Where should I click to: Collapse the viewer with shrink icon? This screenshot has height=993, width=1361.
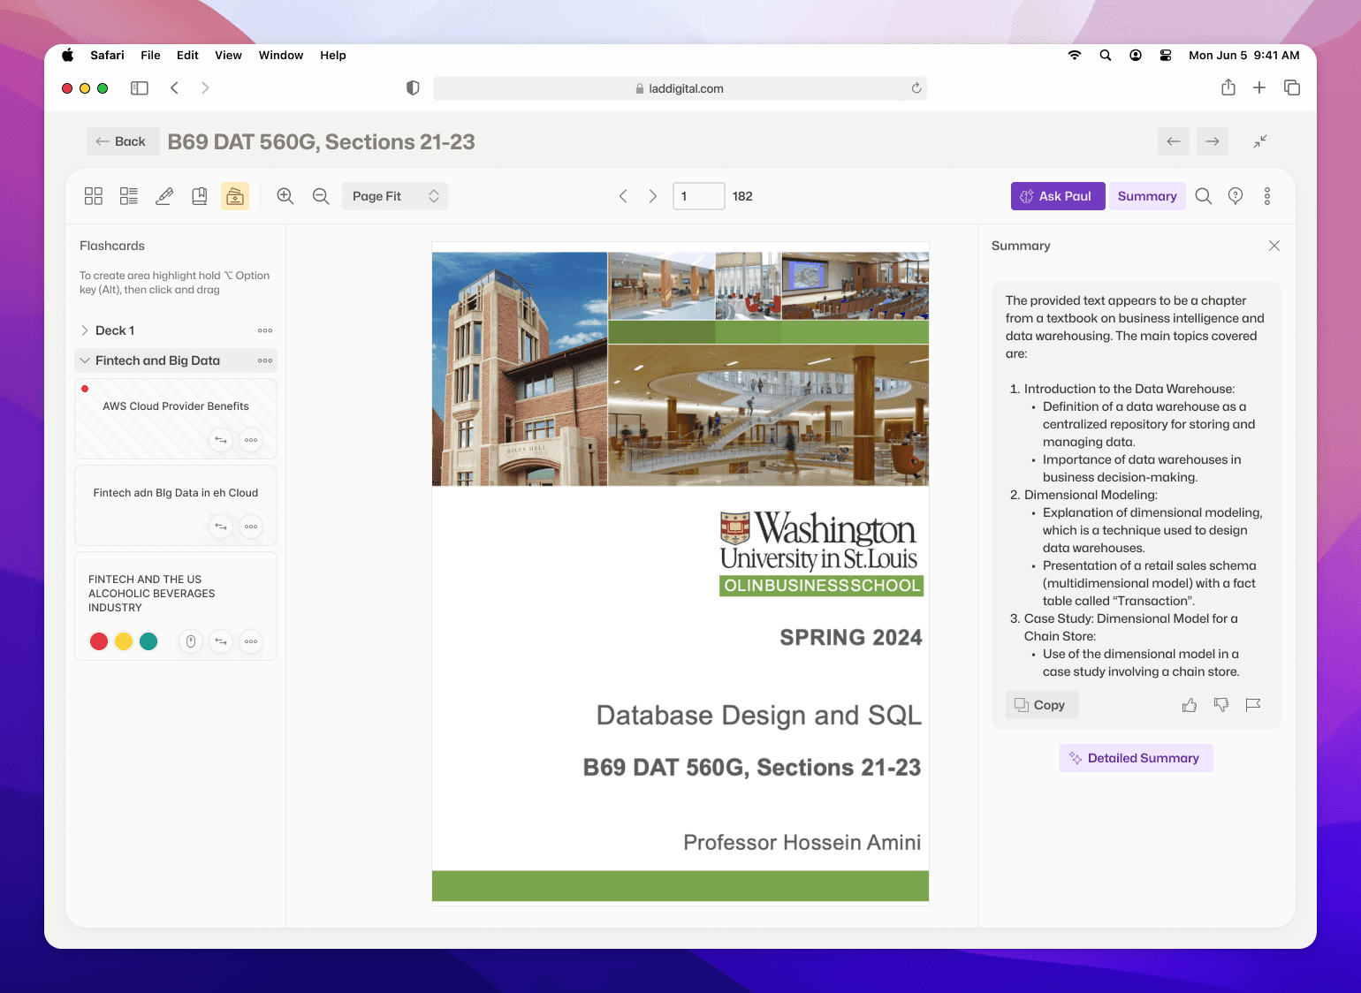1260,141
